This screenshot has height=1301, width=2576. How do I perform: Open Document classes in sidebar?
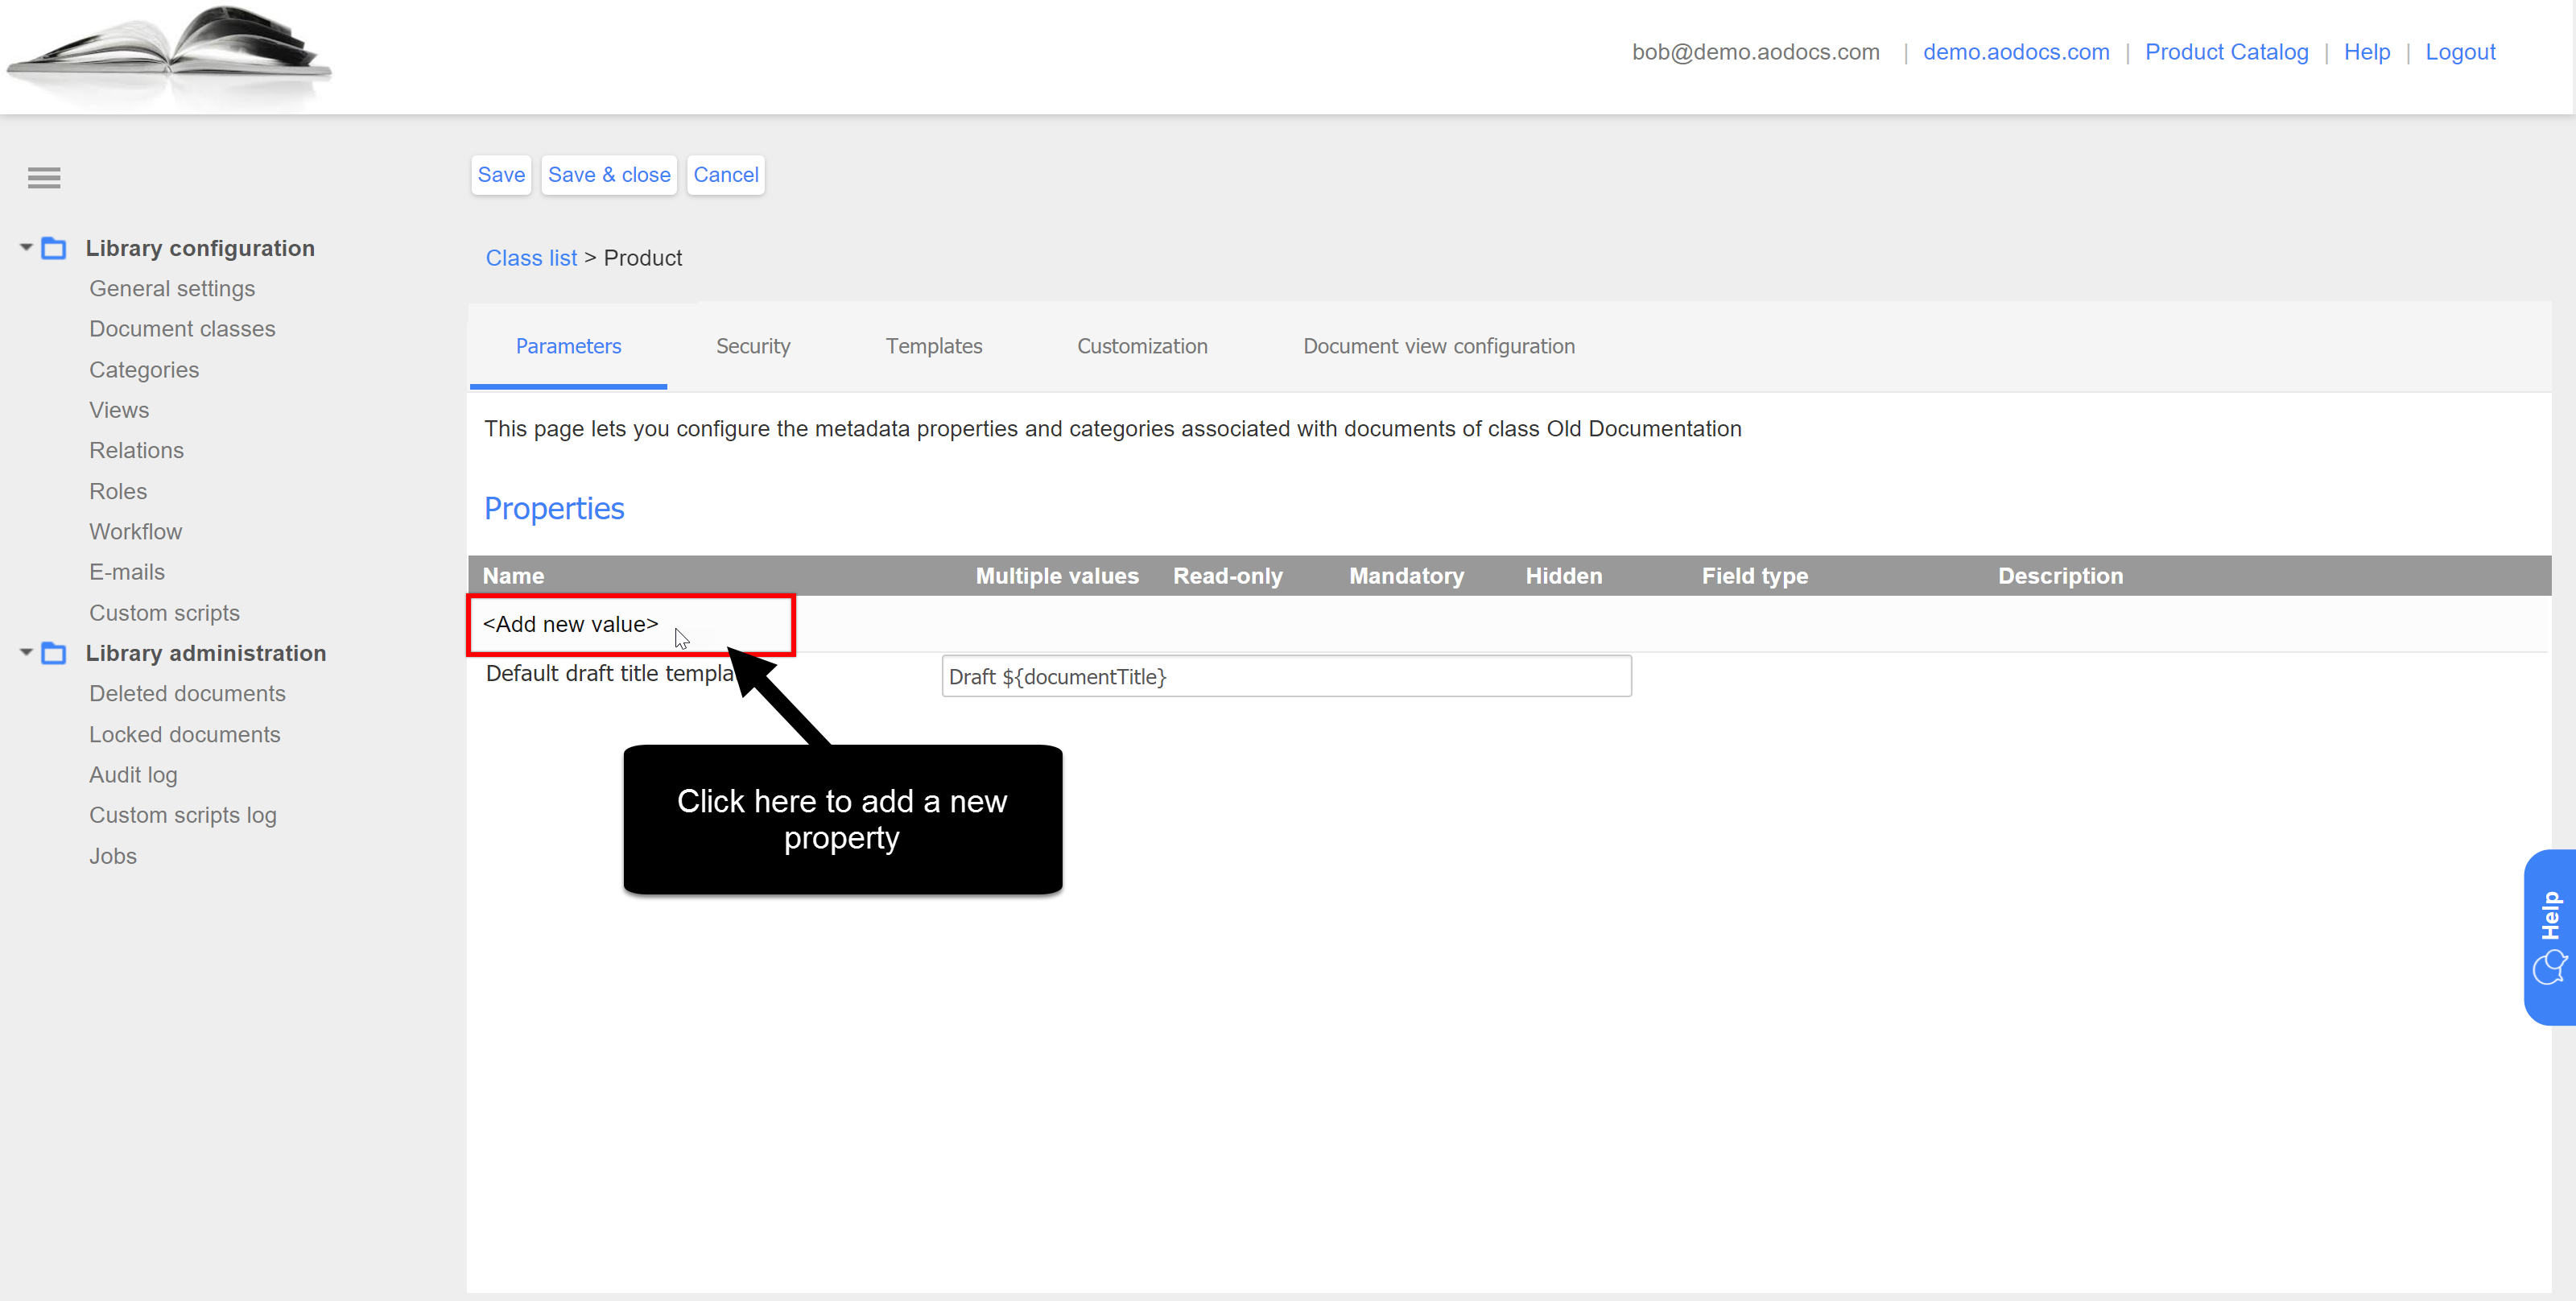tap(182, 329)
